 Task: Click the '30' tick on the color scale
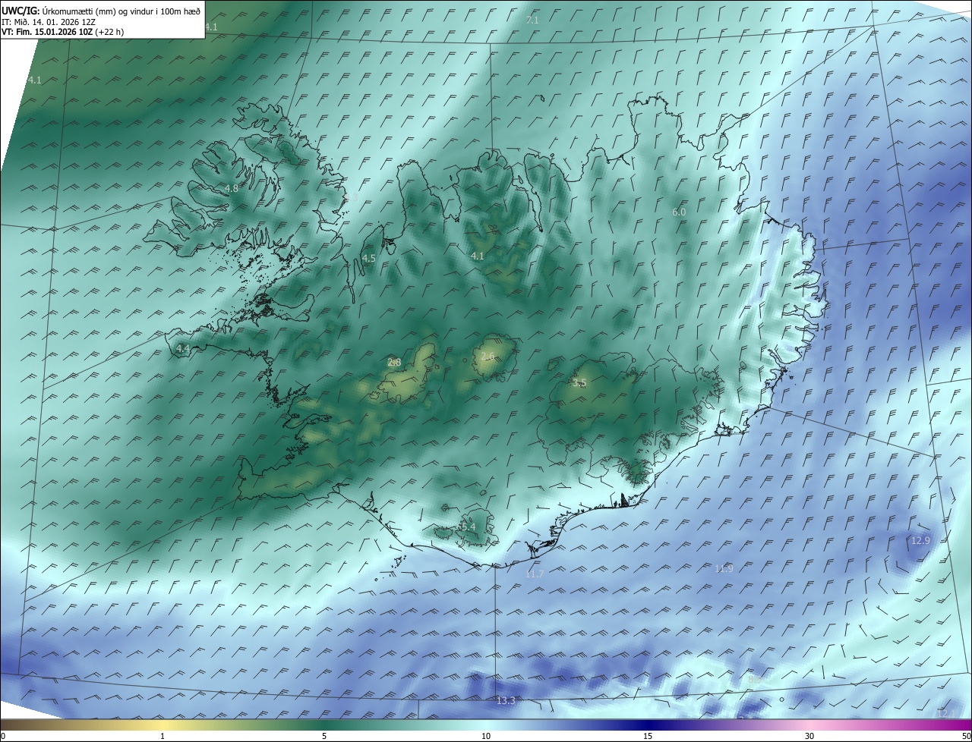tap(809, 736)
